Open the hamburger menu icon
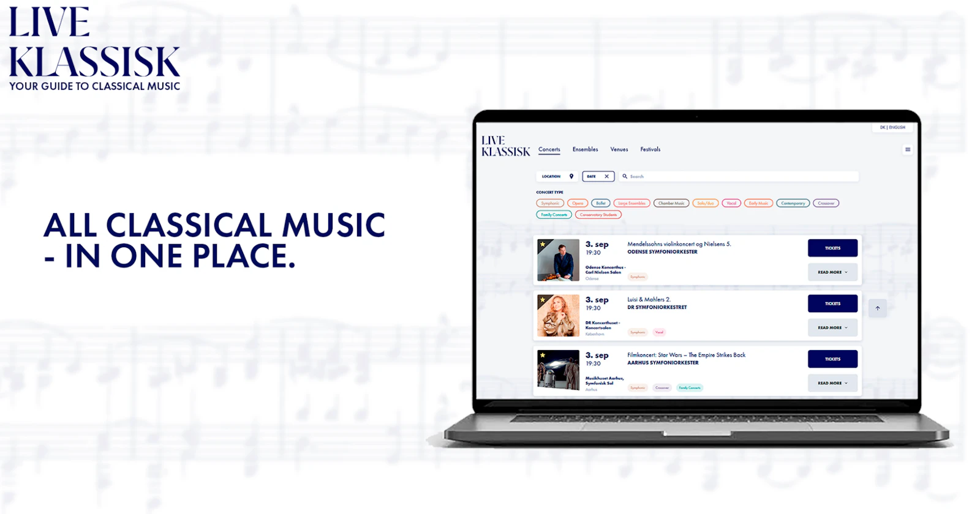The height and width of the screenshot is (514, 980). click(x=908, y=149)
